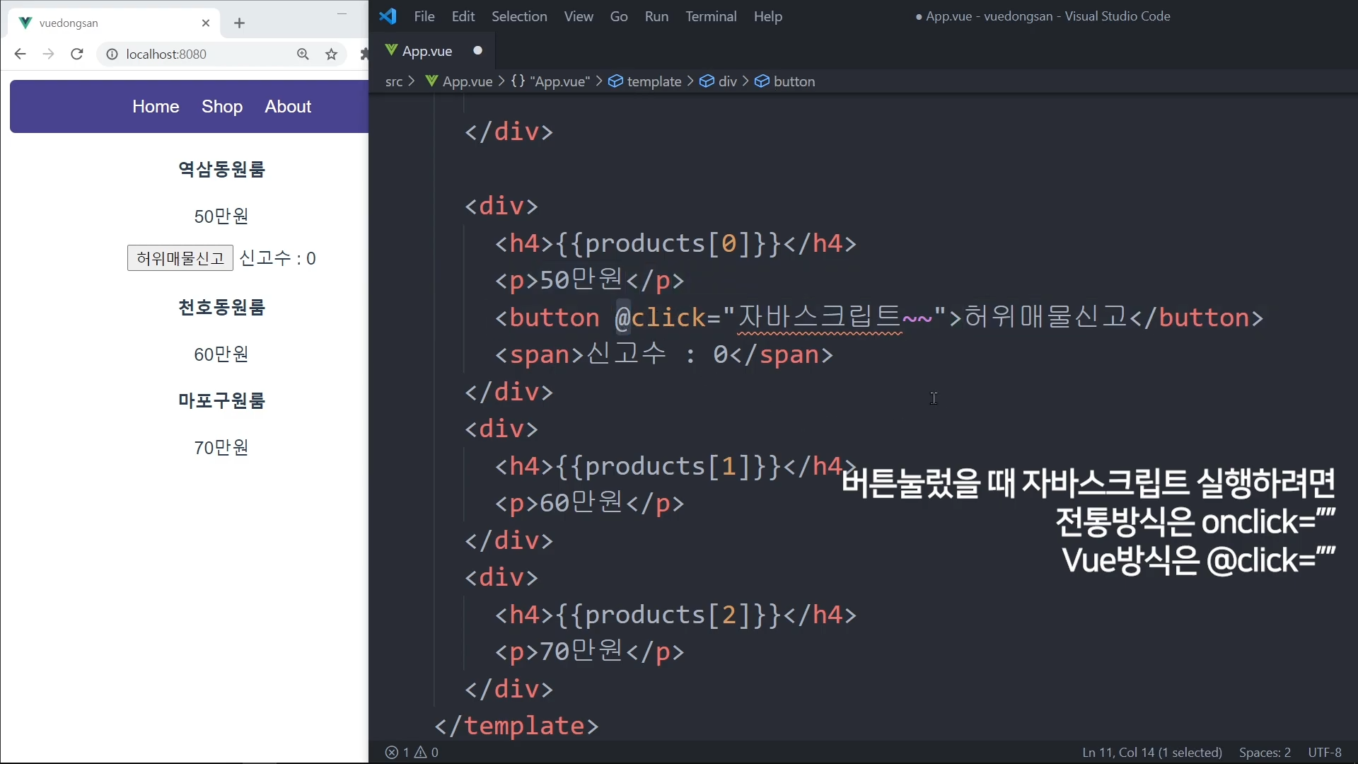Expand the template breadcrumb segment

tap(654, 81)
